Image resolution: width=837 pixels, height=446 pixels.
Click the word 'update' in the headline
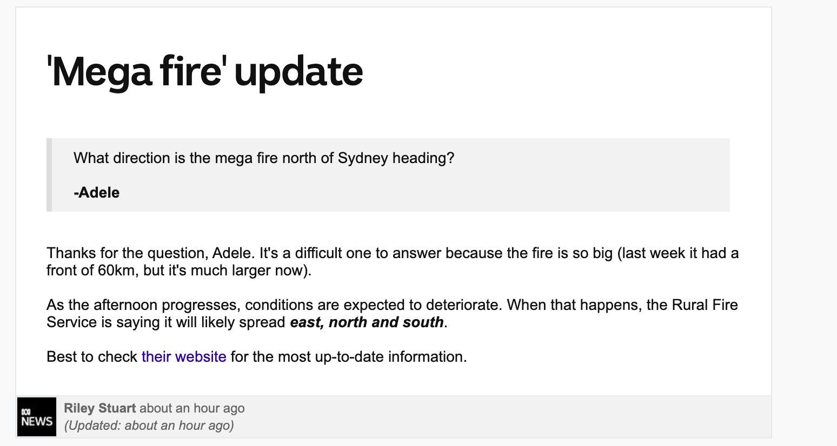tap(298, 72)
